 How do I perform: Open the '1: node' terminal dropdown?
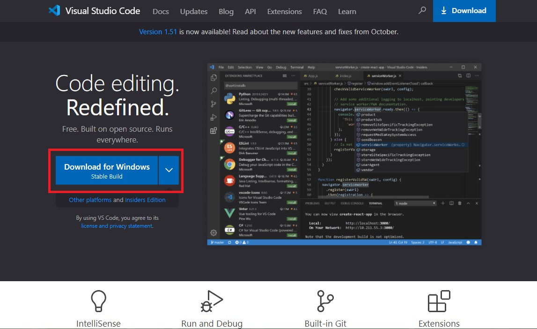click(415, 203)
